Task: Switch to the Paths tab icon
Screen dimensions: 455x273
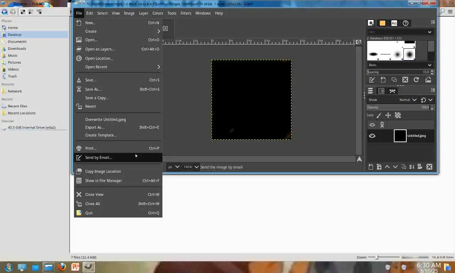Action: click(x=392, y=91)
